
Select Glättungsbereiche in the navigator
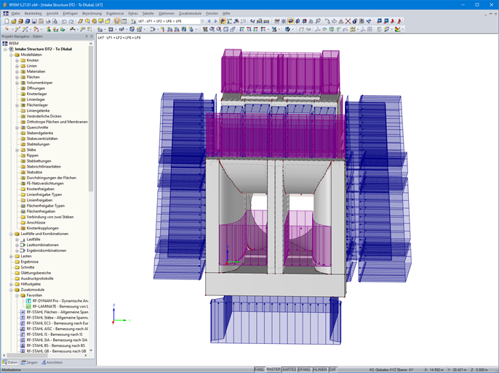tap(36, 273)
